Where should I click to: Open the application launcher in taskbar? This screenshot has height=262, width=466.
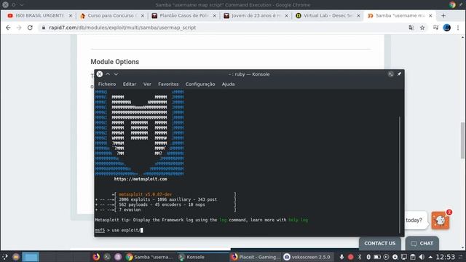pos(5,257)
